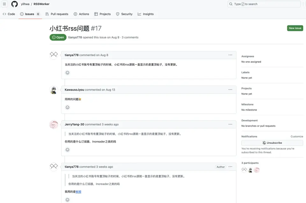Open tianya778 profile in issue header

point(75,37)
